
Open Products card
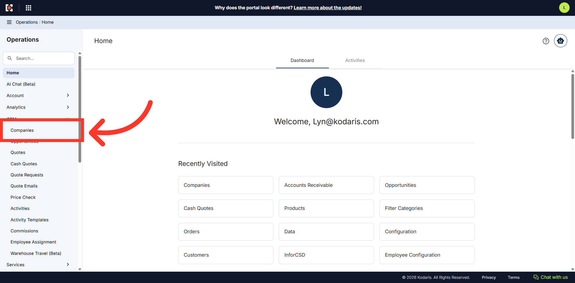[x=326, y=208]
